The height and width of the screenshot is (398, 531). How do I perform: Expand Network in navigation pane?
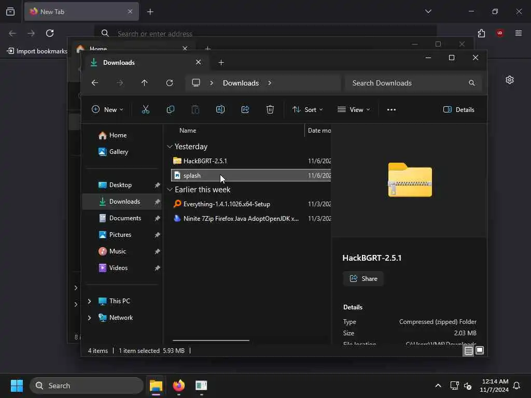[89, 318]
